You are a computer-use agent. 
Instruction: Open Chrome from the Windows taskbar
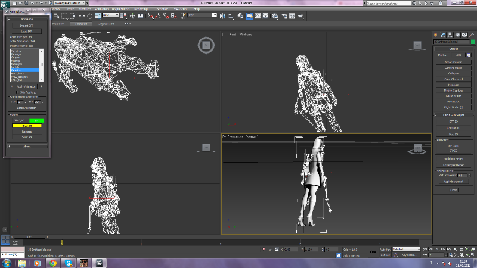coord(53,263)
